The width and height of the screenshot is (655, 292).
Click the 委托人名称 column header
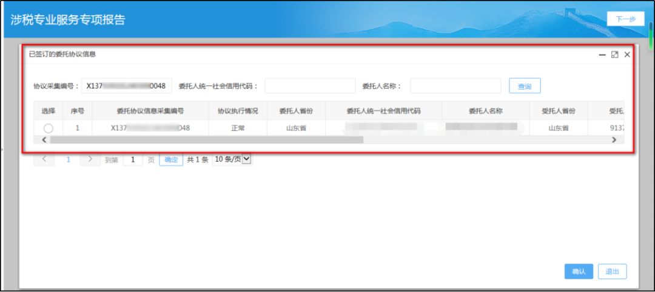tap(485, 111)
